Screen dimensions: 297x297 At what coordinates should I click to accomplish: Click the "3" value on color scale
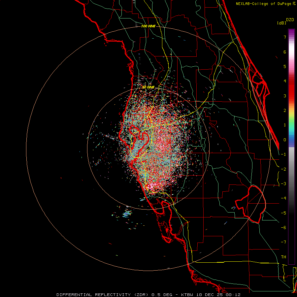tap(285, 96)
